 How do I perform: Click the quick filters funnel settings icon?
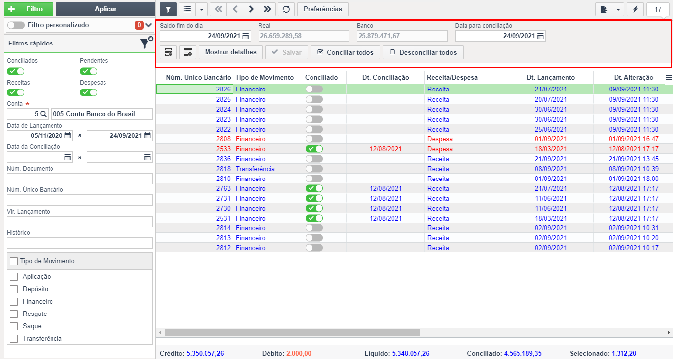(x=146, y=43)
